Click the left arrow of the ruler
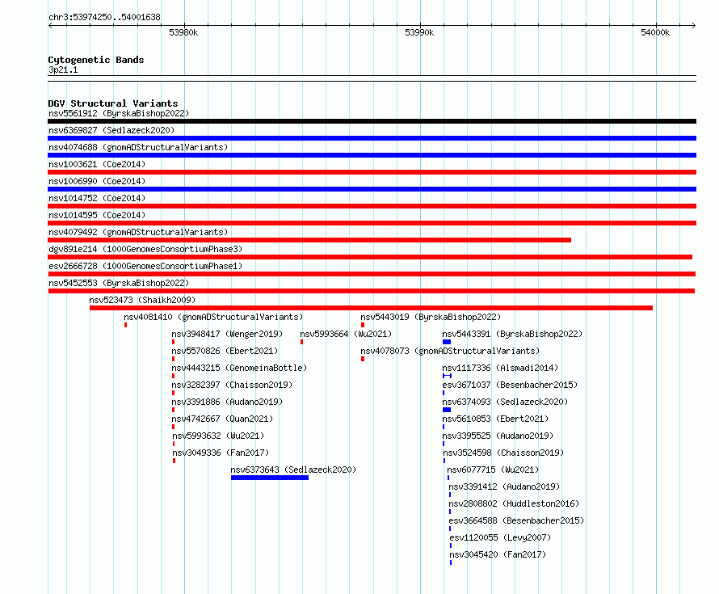 (50, 25)
